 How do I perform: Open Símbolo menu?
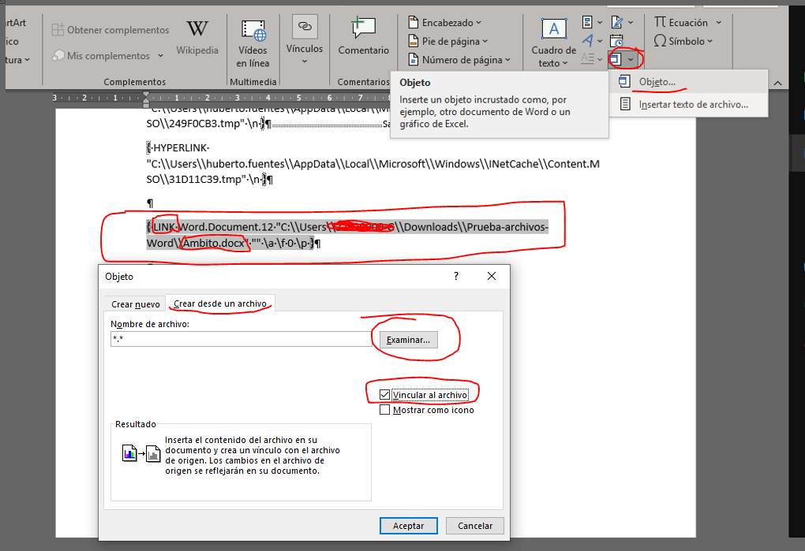pyautogui.click(x=683, y=41)
